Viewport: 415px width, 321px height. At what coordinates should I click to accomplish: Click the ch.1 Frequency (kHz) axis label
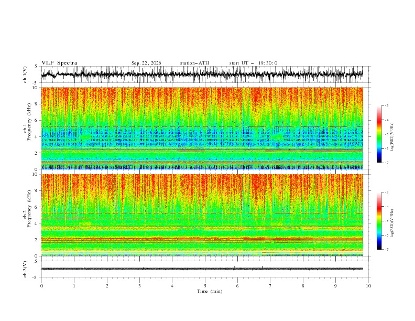click(27, 128)
